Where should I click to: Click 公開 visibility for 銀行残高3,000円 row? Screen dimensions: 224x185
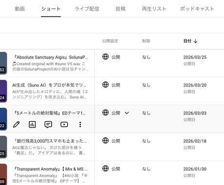pyautogui.click(x=116, y=141)
